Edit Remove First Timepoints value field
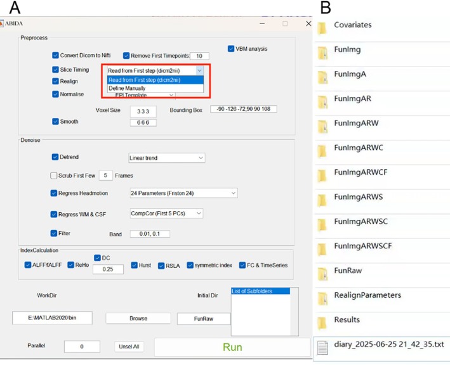This screenshot has width=450, height=365. [199, 56]
